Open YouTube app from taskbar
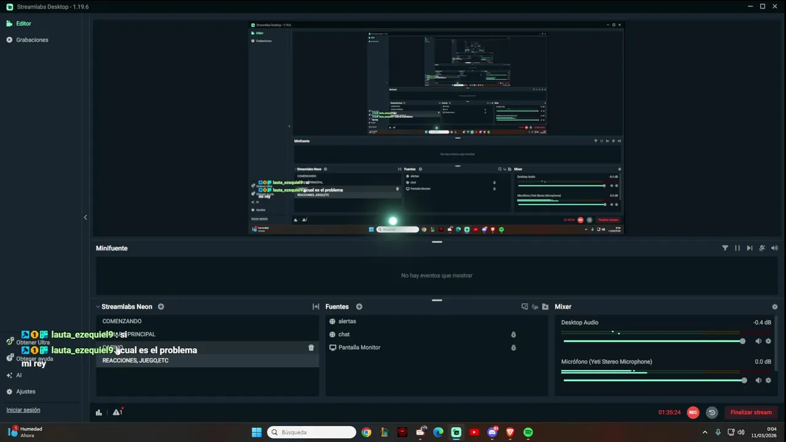 click(x=474, y=432)
